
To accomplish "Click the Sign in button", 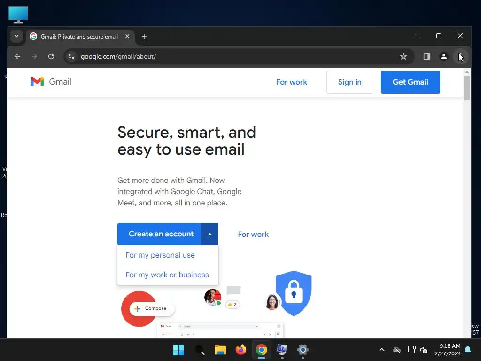I will pyautogui.click(x=349, y=82).
